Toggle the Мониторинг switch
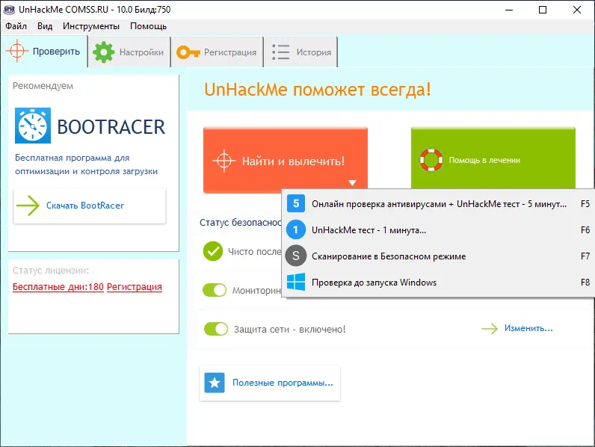595x447 pixels. (x=215, y=290)
